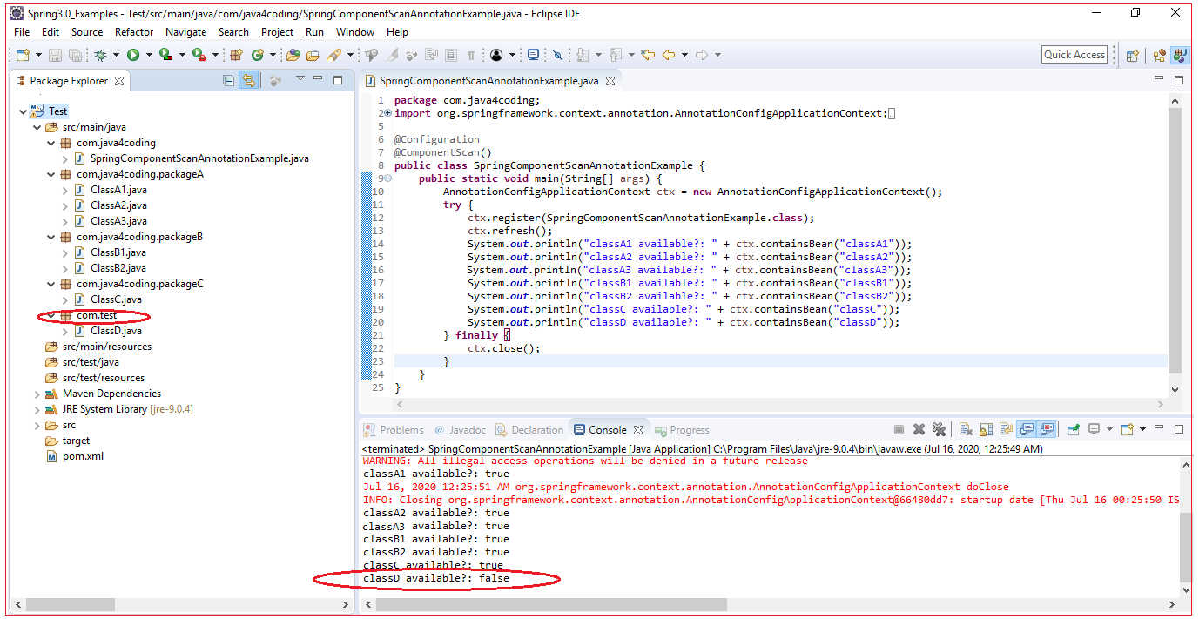The image size is (1199, 619).
Task: Maximize the Console view panel
Action: coord(1179,429)
